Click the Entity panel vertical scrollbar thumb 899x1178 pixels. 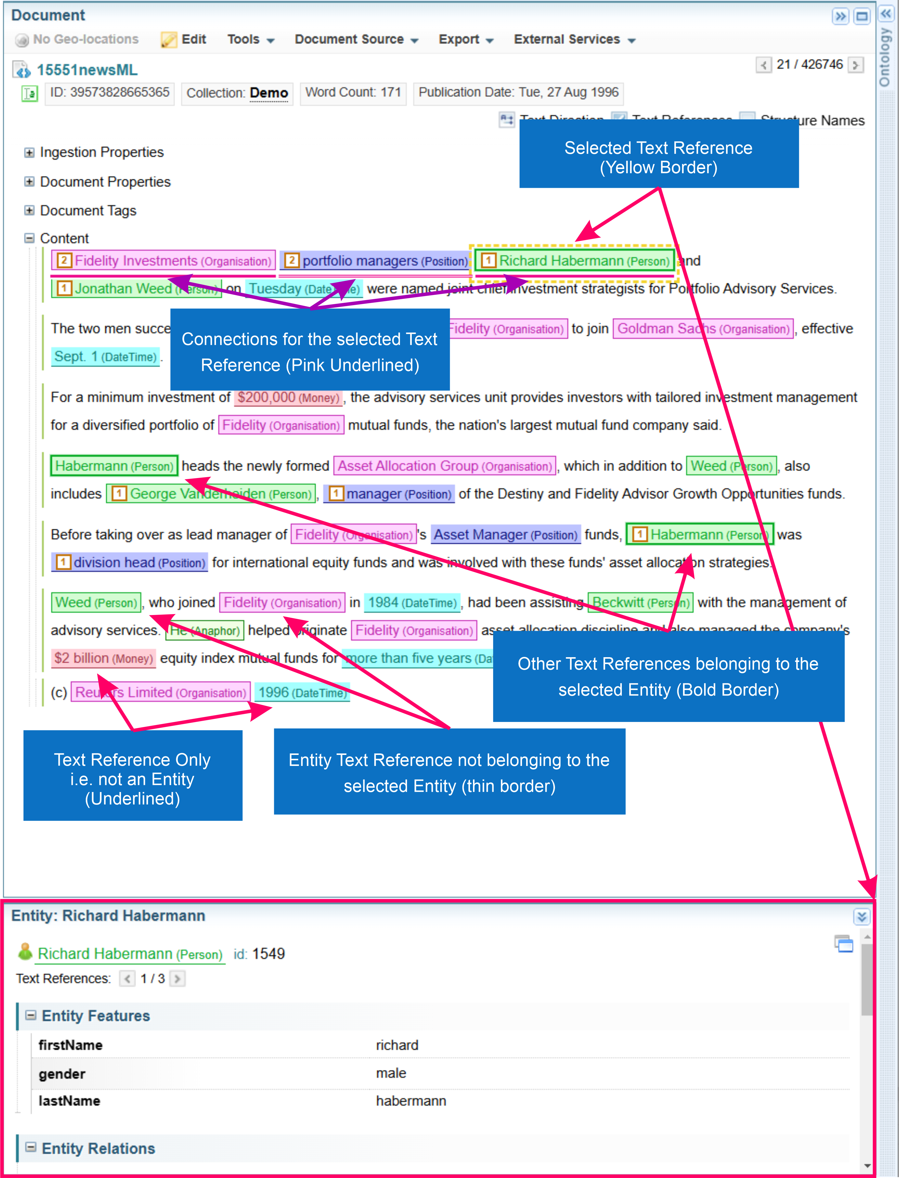click(x=866, y=980)
